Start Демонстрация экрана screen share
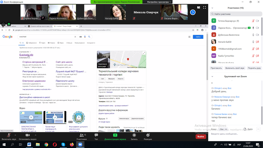Image resolution: width=263 pixels, height=148 pixels. [115, 137]
